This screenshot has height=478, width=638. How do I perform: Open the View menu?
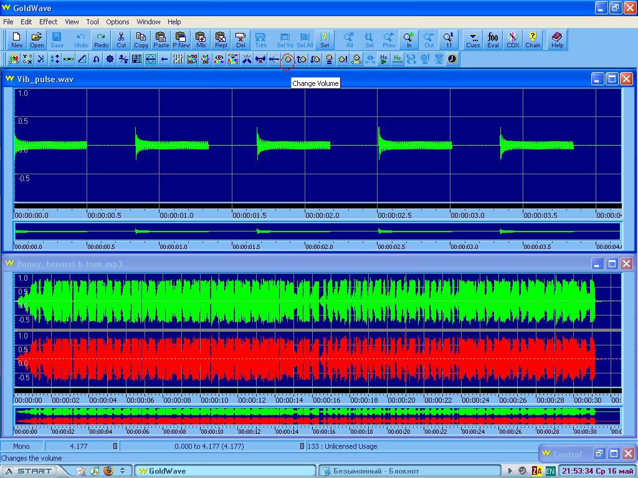[x=72, y=22]
